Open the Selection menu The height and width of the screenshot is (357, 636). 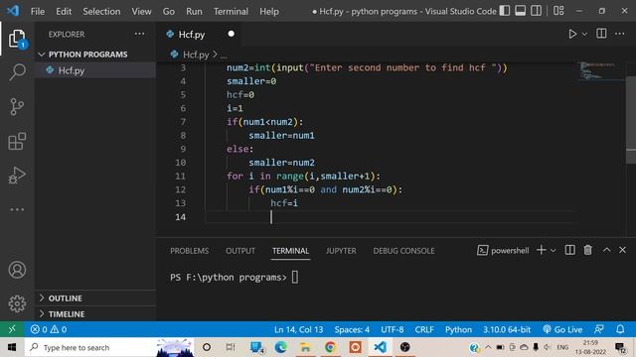pos(101,11)
